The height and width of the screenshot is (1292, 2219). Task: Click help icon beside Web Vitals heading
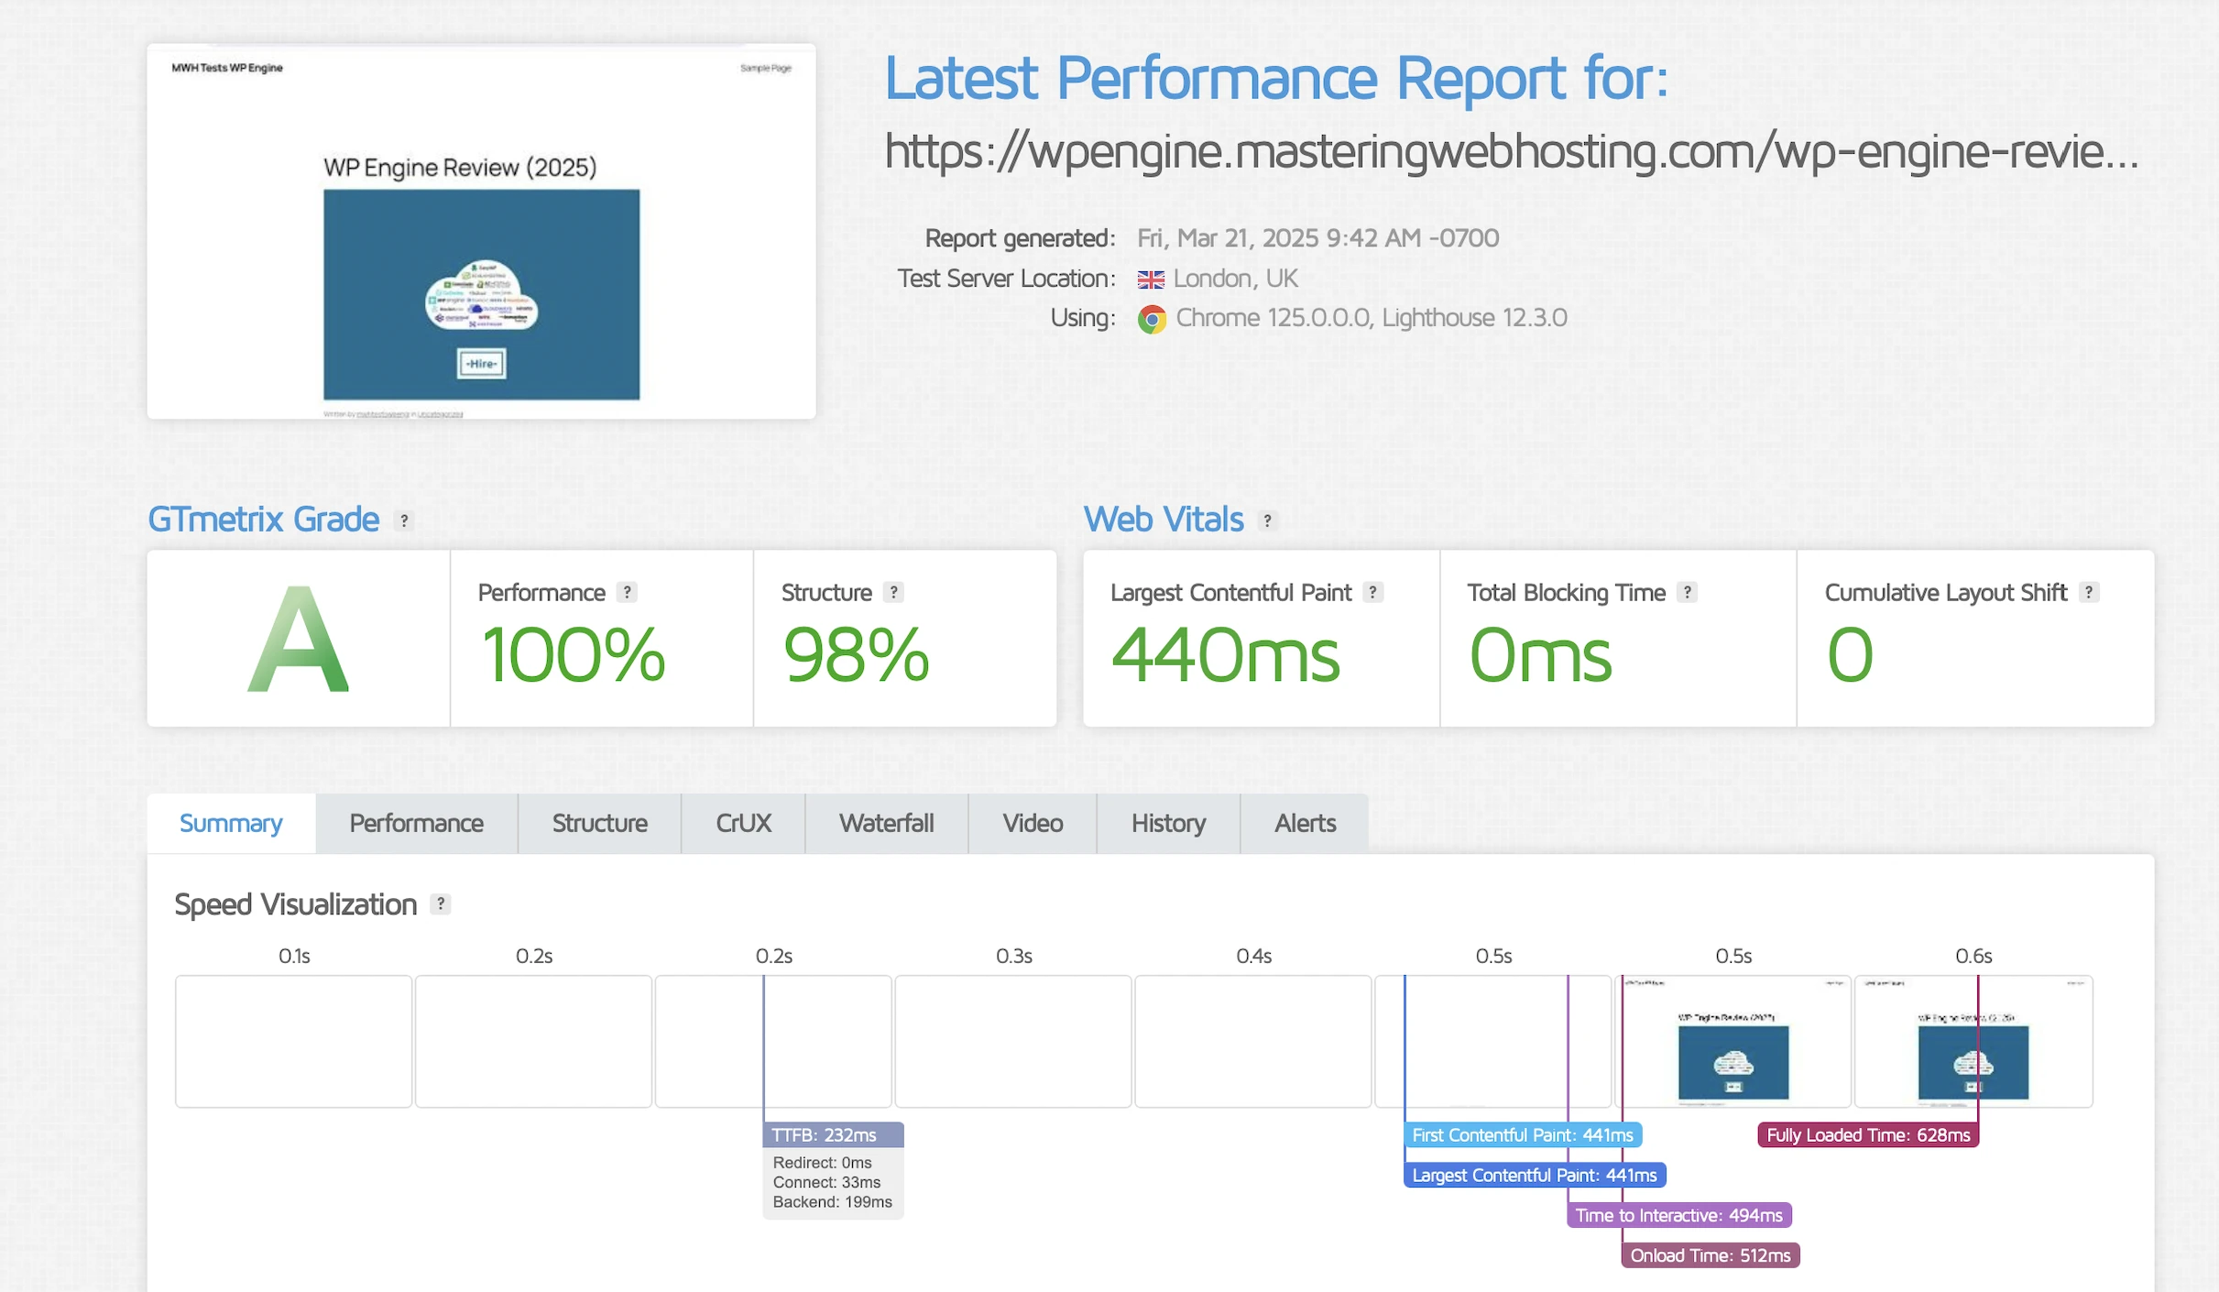tap(1267, 520)
